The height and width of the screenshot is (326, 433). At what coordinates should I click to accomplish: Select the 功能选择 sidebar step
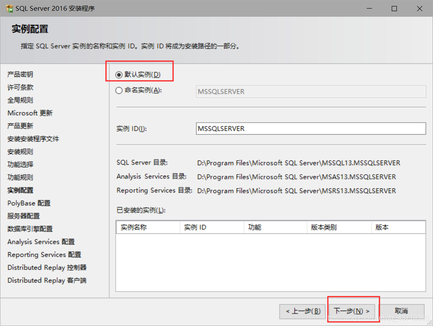tap(20, 165)
